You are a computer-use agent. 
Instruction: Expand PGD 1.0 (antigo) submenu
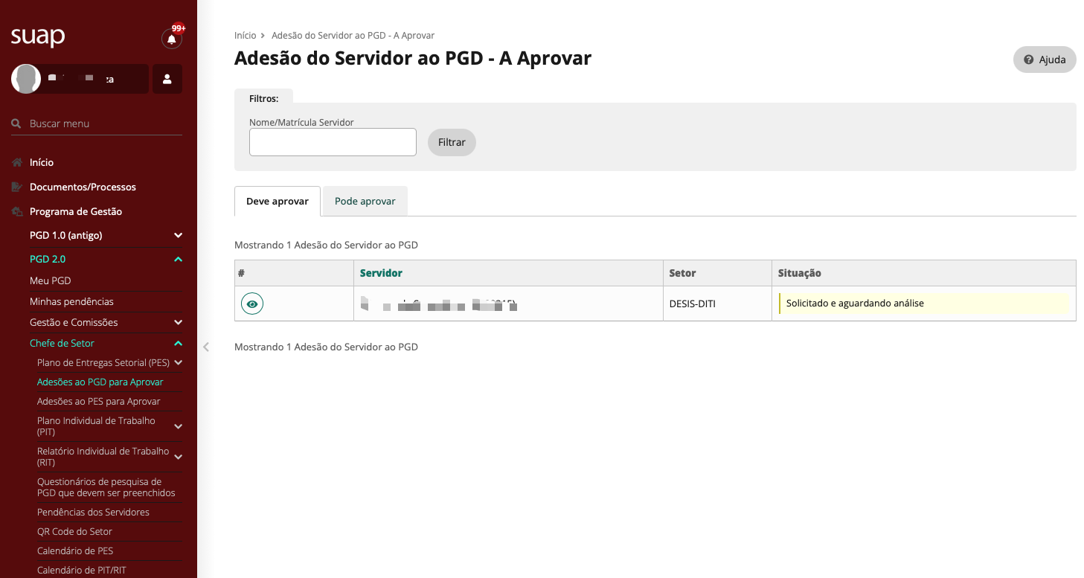(178, 235)
